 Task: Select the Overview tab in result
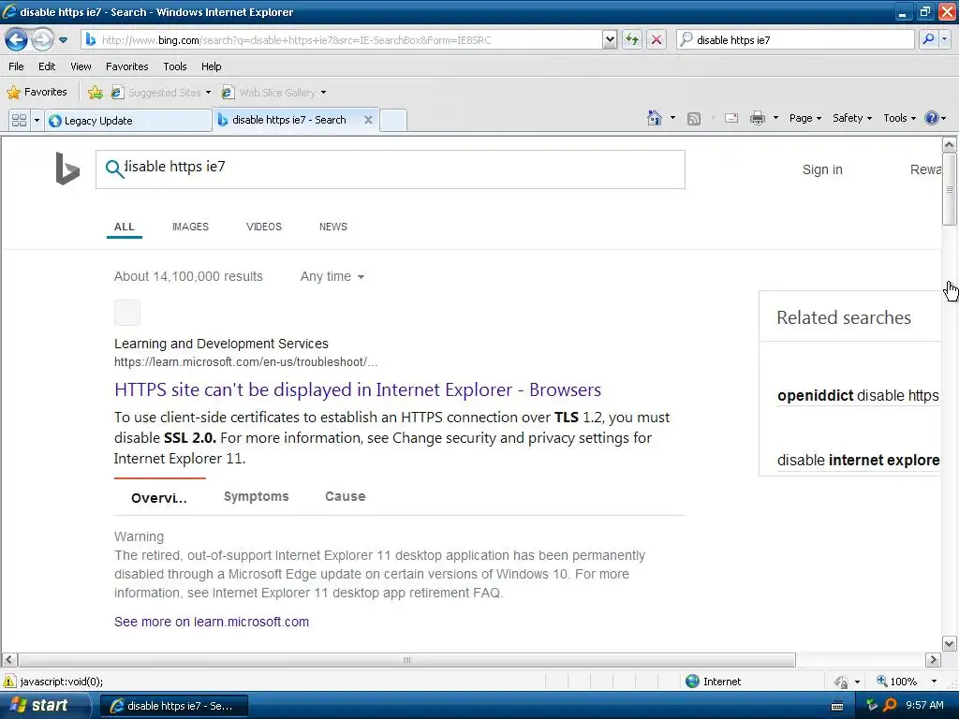[x=159, y=498]
